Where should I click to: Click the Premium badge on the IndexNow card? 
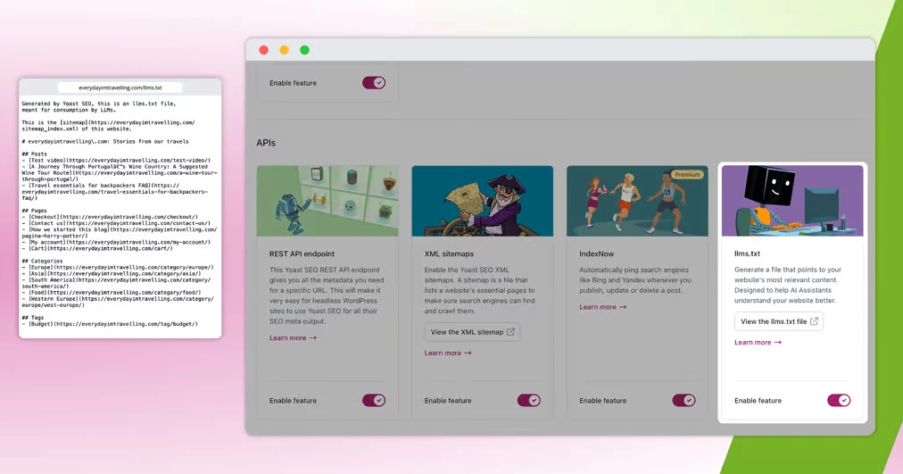(687, 174)
